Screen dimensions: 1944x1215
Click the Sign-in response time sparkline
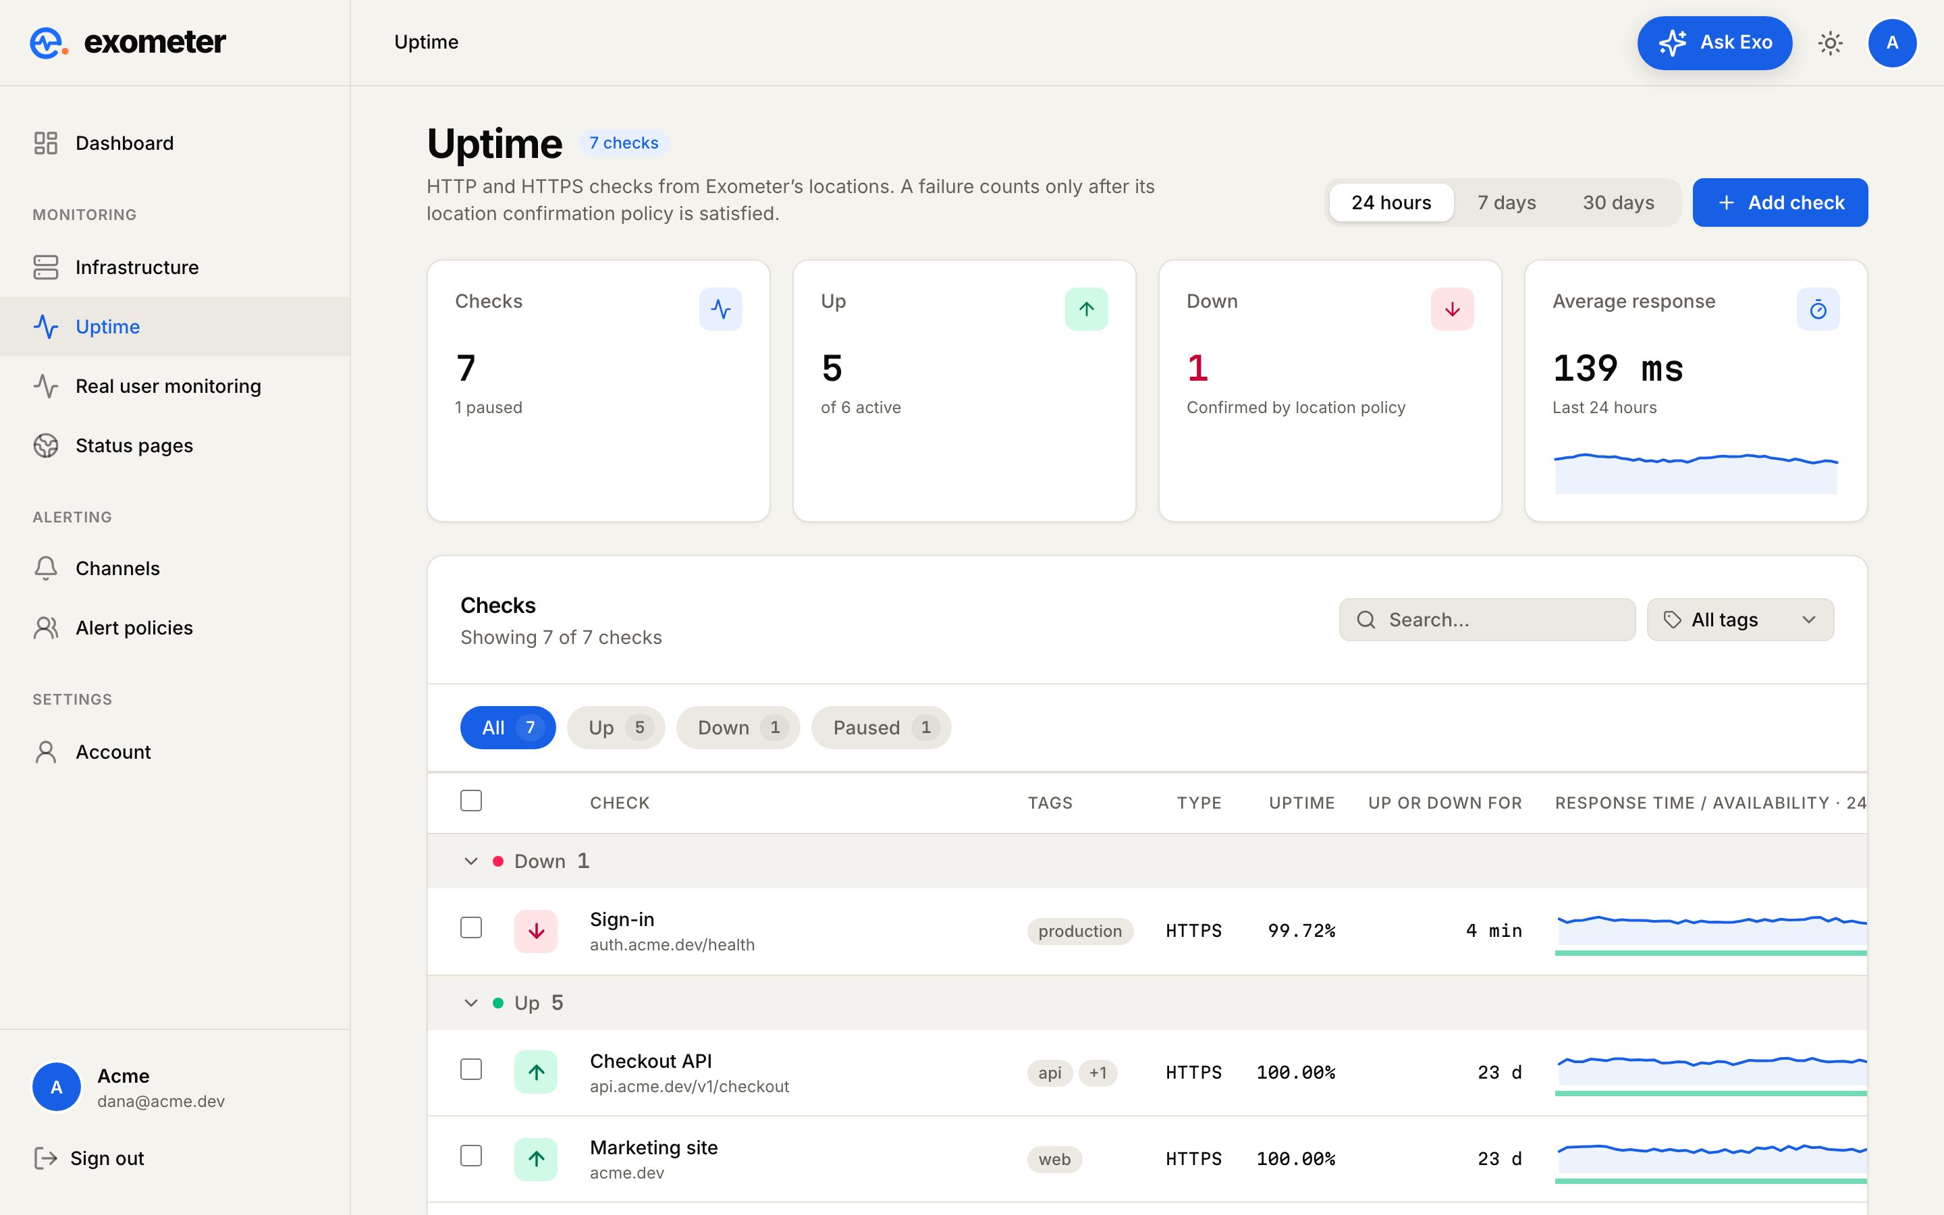pyautogui.click(x=1710, y=932)
